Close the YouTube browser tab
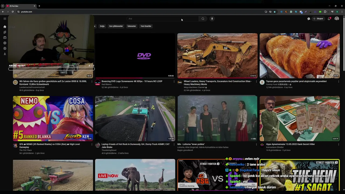 (x=34, y=6)
